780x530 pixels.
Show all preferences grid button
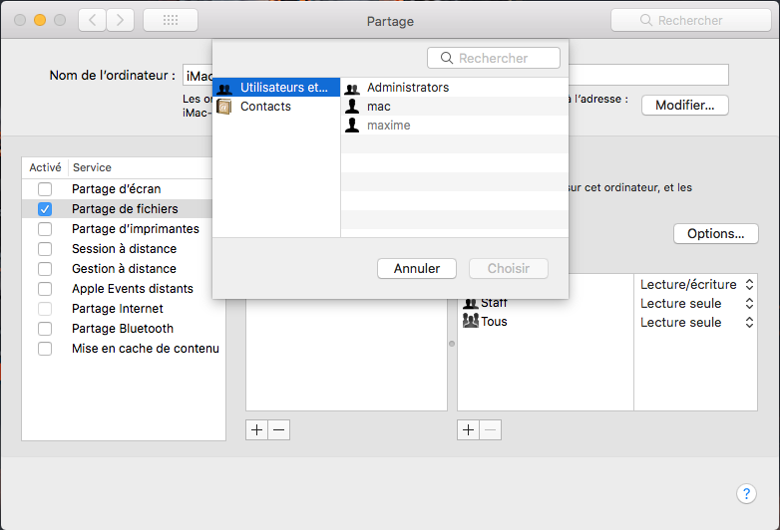[x=170, y=20]
